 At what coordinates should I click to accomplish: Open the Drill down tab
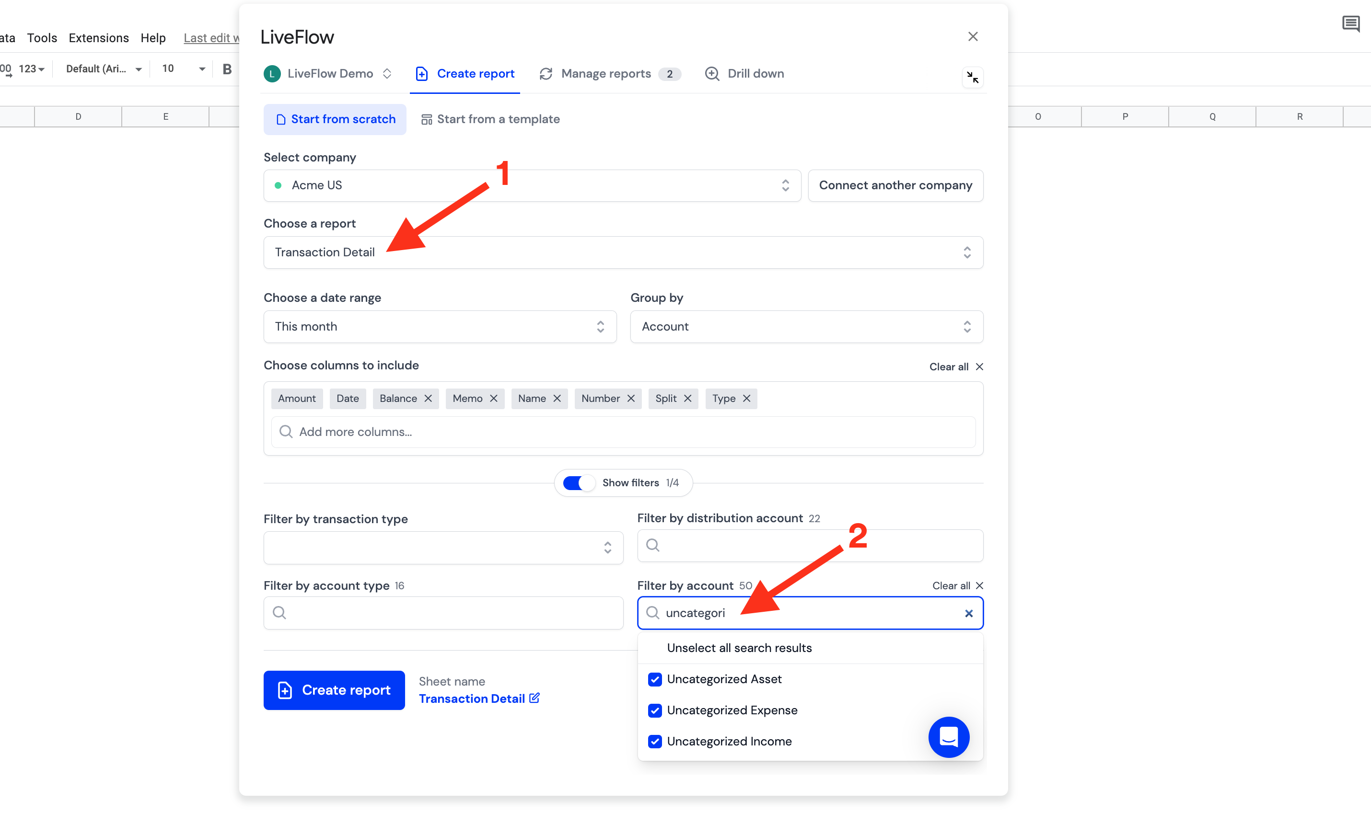tap(744, 74)
